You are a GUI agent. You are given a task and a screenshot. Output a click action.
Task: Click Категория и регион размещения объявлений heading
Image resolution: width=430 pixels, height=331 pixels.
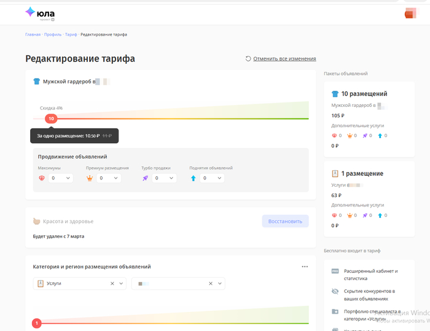tap(92, 267)
